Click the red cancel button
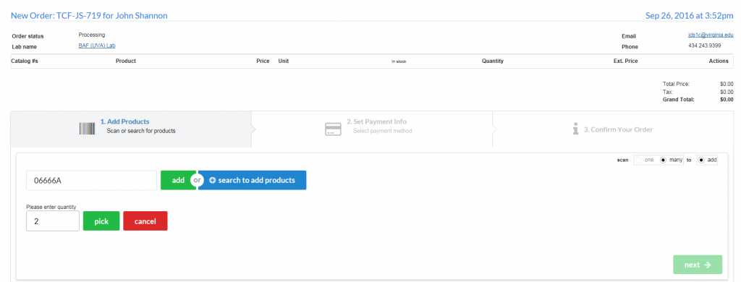Screen dimensions: 741x282 point(145,221)
